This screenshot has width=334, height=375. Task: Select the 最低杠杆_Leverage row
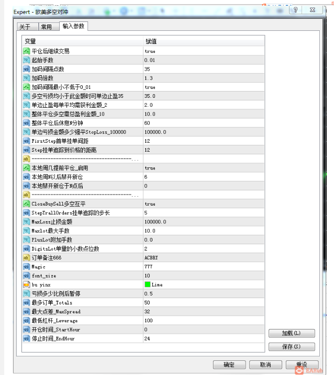tap(143, 321)
